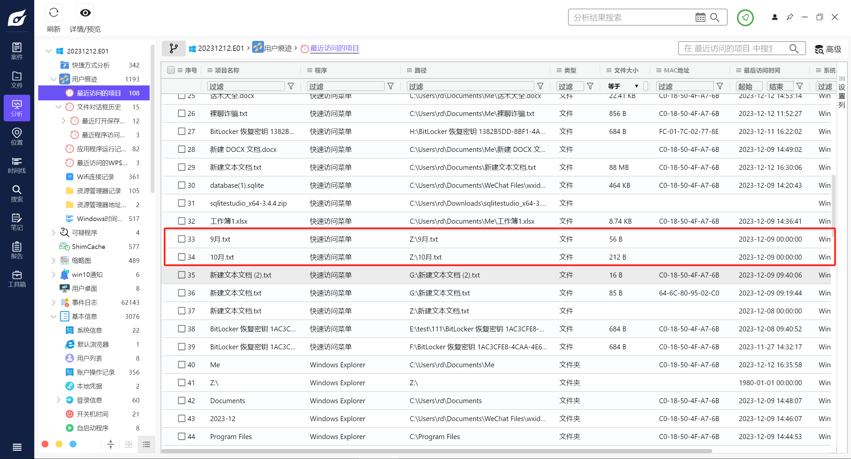851x459 pixels.
Task: Click the filter funnel for project name column
Action: click(x=291, y=86)
